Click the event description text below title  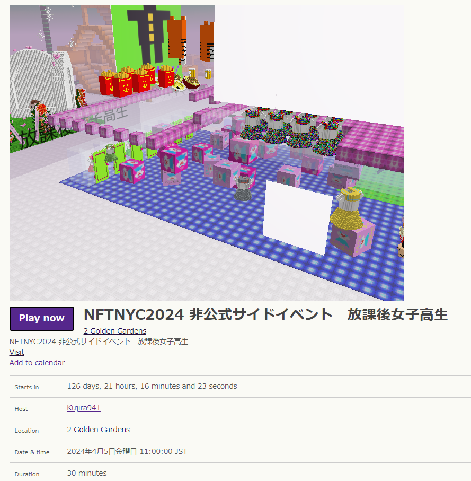pyautogui.click(x=99, y=342)
